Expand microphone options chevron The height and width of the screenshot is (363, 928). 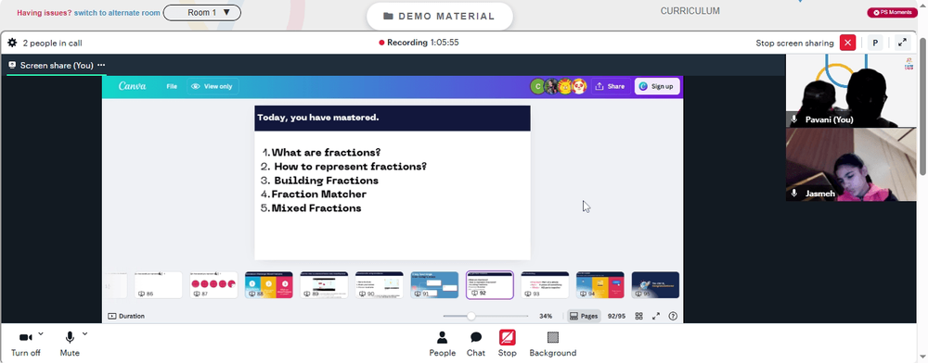coord(84,334)
